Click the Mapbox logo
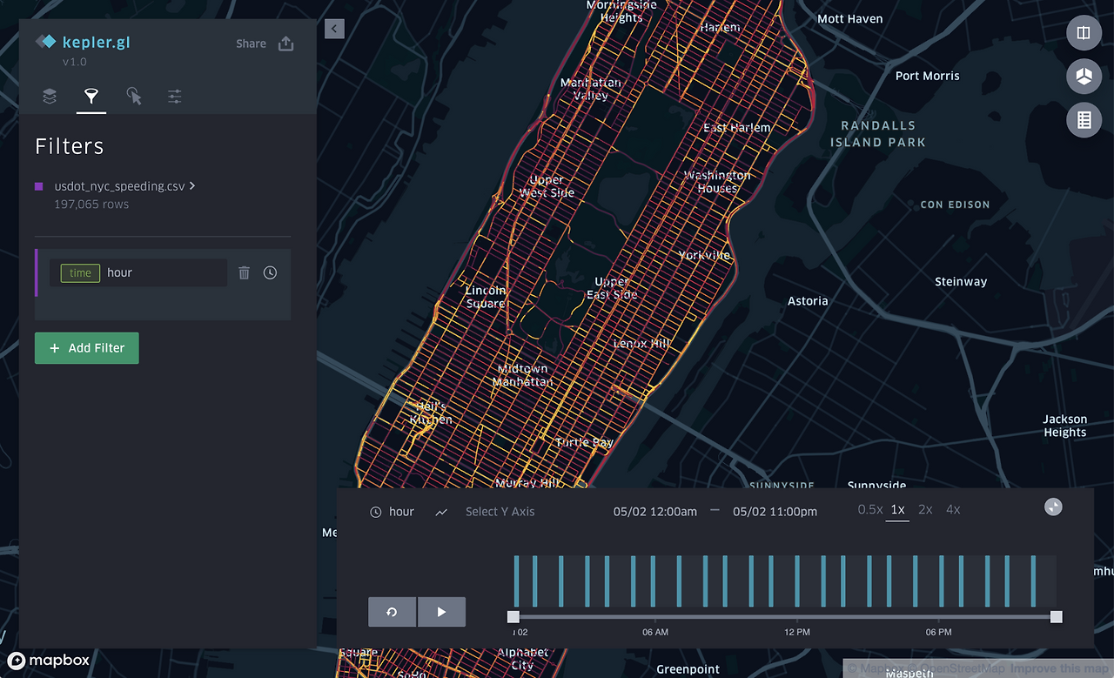 (x=49, y=661)
